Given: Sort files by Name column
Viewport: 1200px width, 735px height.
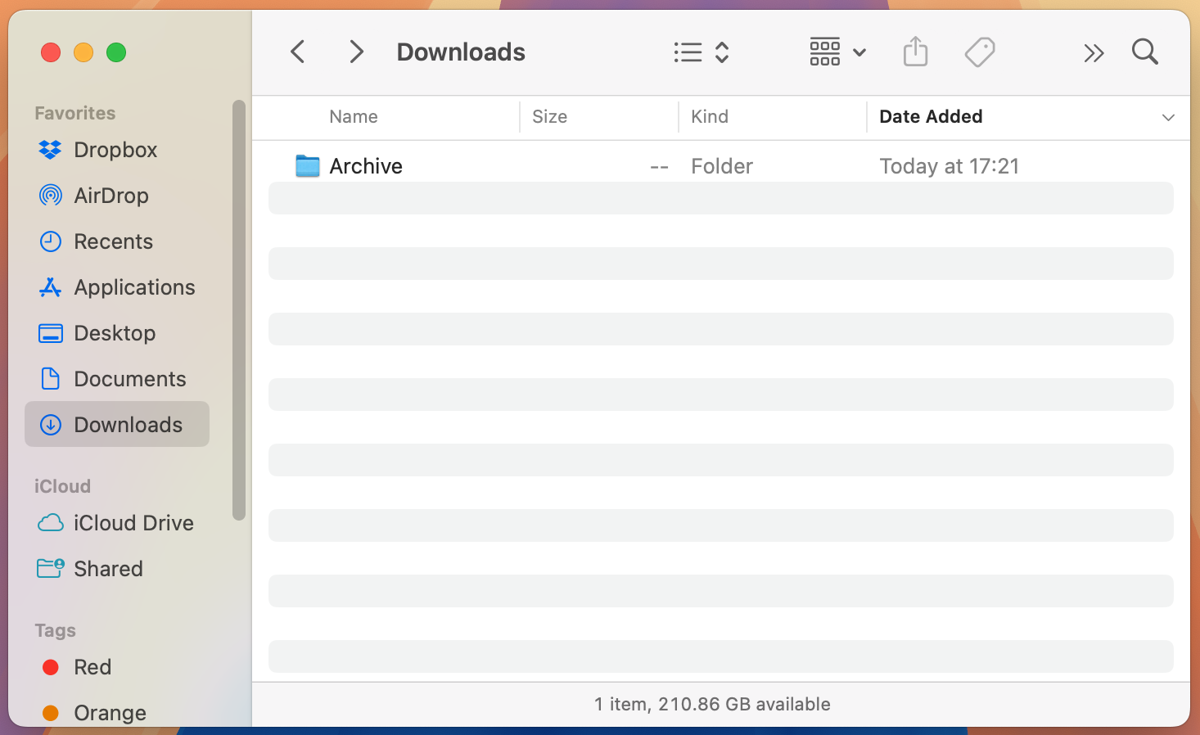Looking at the screenshot, I should [354, 117].
